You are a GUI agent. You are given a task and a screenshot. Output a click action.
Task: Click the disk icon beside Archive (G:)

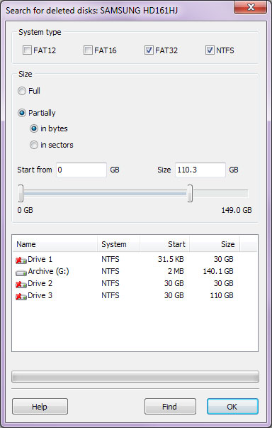coord(21,272)
